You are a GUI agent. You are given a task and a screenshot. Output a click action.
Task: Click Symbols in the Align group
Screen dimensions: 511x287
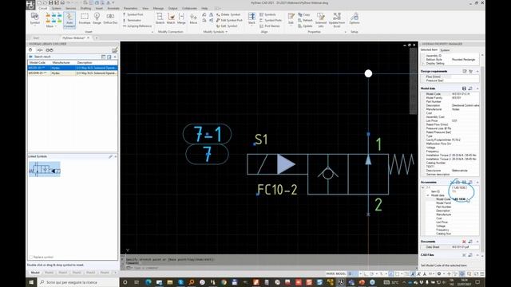(x=267, y=14)
